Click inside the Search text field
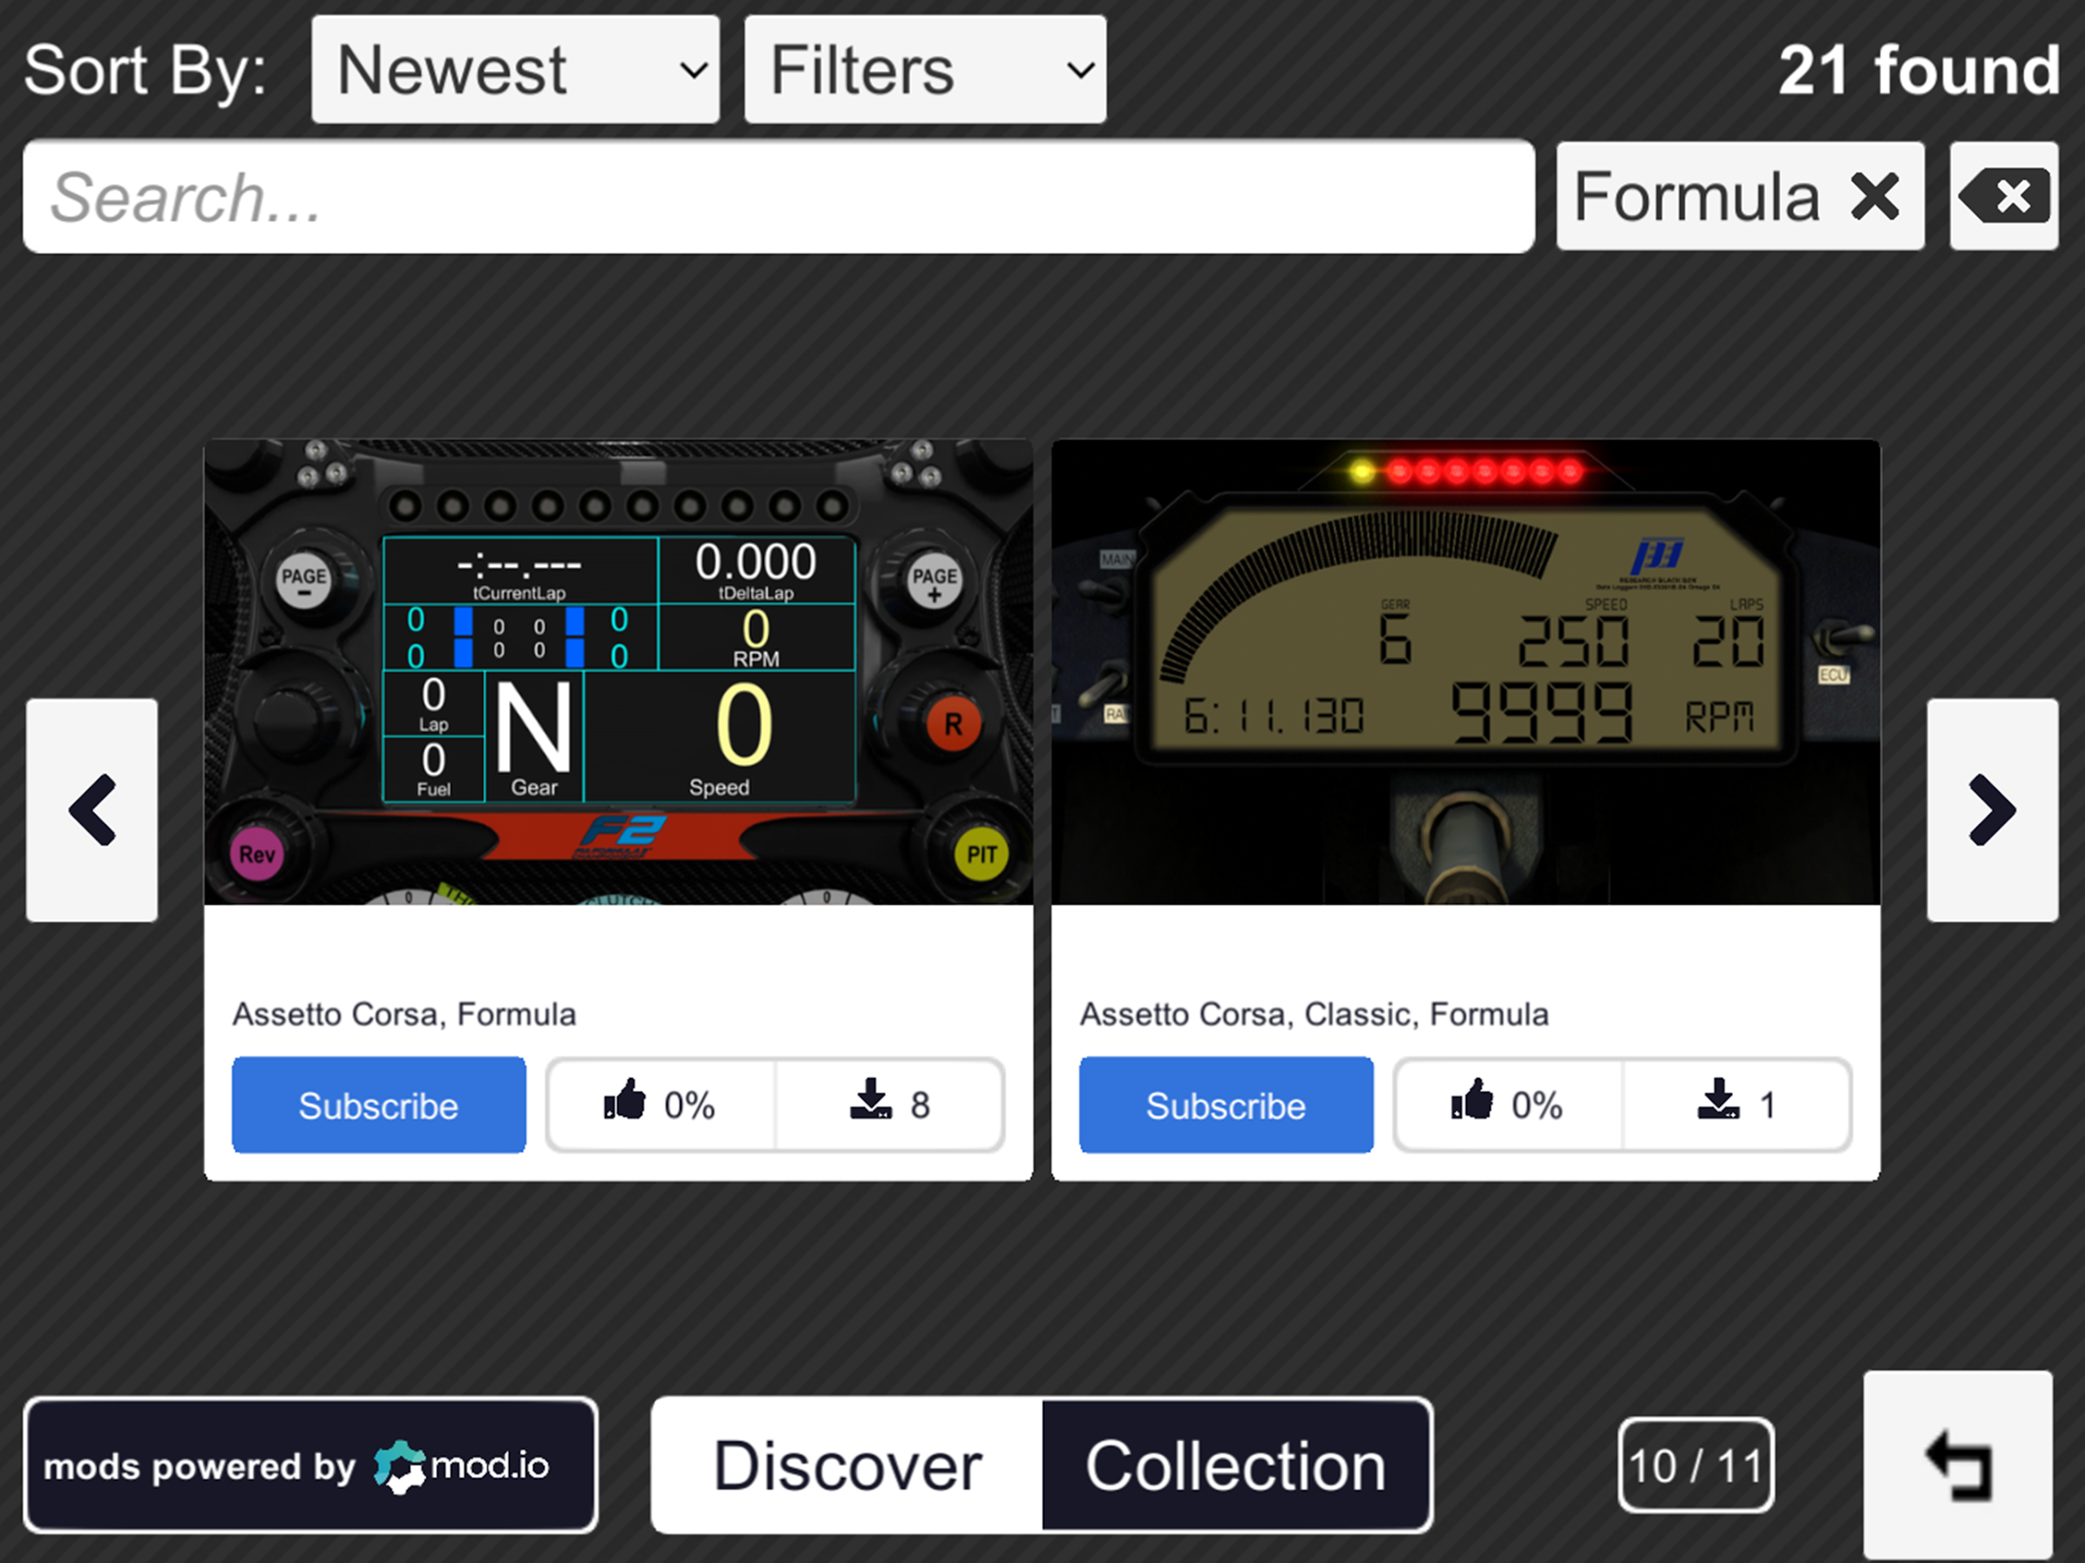This screenshot has height=1563, width=2085. tap(778, 197)
